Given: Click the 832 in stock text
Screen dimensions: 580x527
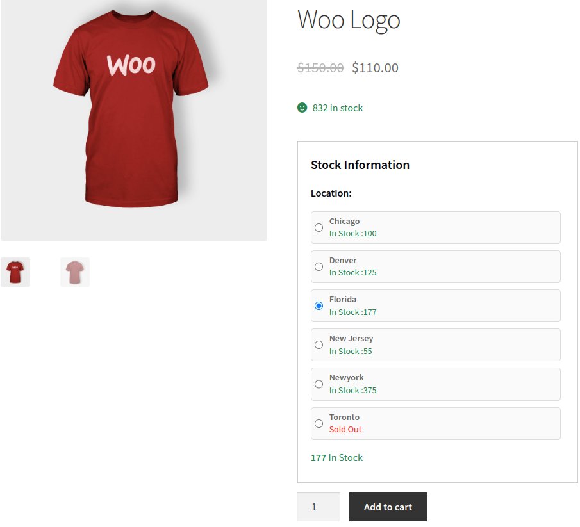Looking at the screenshot, I should coord(338,108).
